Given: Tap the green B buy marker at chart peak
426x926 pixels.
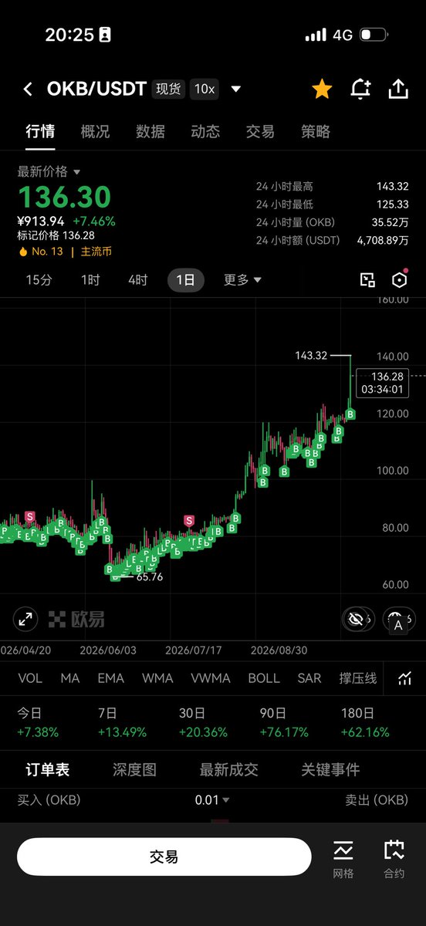Looking at the screenshot, I should pyautogui.click(x=350, y=414).
